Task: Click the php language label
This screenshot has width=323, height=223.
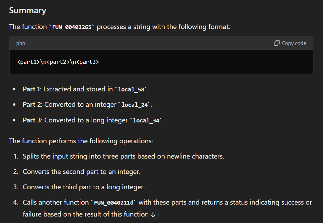Action: coord(21,43)
